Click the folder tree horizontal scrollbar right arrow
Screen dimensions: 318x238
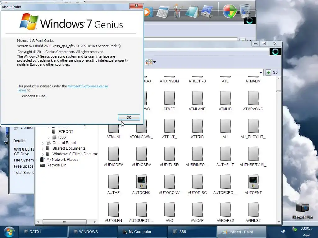tap(95, 222)
